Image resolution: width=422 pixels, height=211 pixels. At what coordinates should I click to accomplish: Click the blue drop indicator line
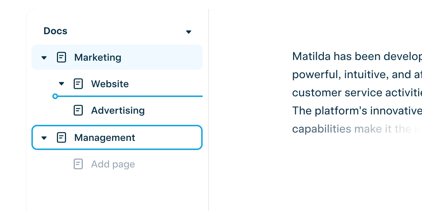pos(130,96)
